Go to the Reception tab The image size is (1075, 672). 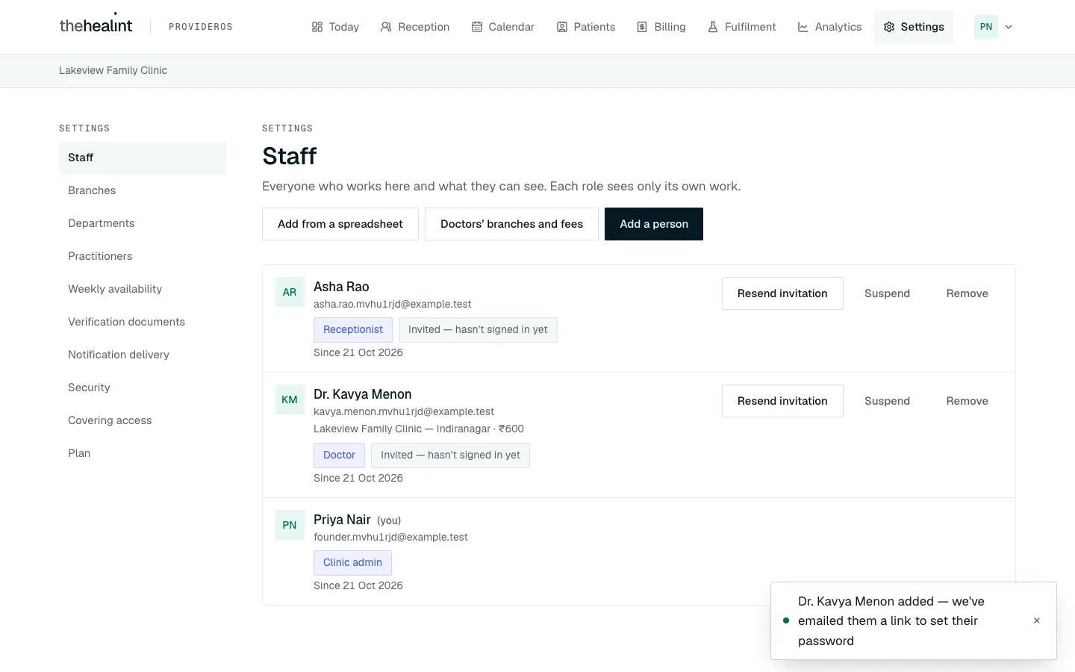415,27
